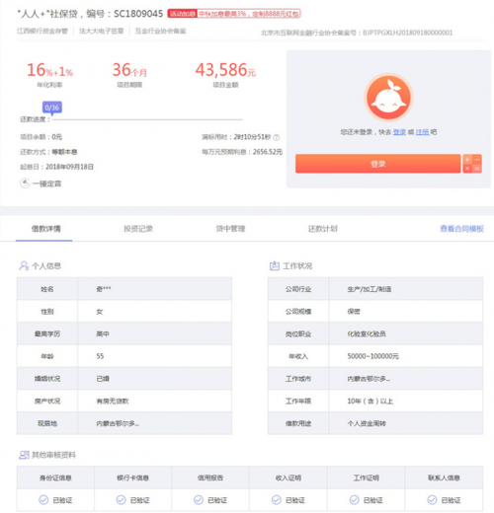This screenshot has height=513, width=494.
Task: Click the loan title with 编号 SC1809045
Action: pos(90,14)
